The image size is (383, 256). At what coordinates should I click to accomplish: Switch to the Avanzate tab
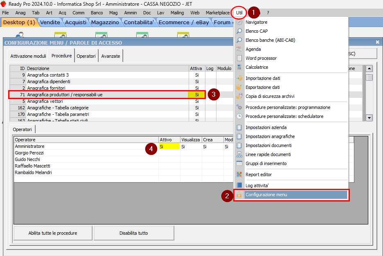point(110,56)
